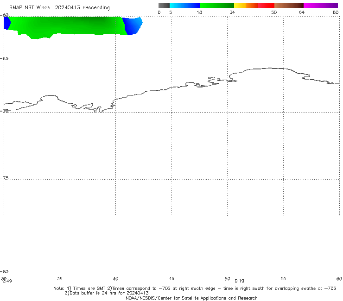Click the blue wind patch right of the green swath
This screenshot has width=343, height=301.
click(133, 26)
